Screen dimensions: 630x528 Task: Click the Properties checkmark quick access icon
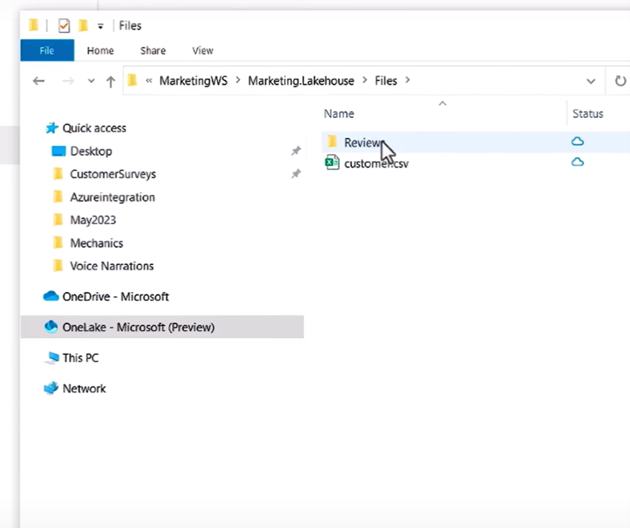[64, 26]
